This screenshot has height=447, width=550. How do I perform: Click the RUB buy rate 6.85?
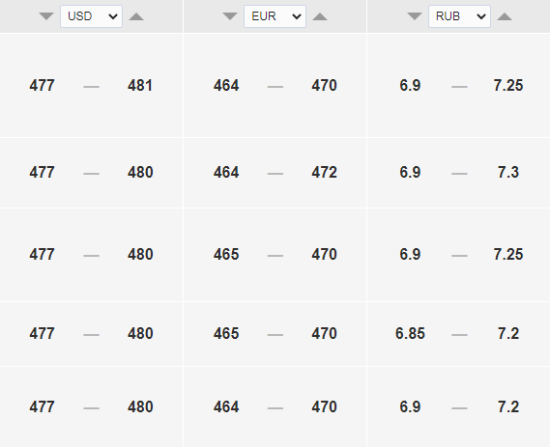tap(410, 333)
